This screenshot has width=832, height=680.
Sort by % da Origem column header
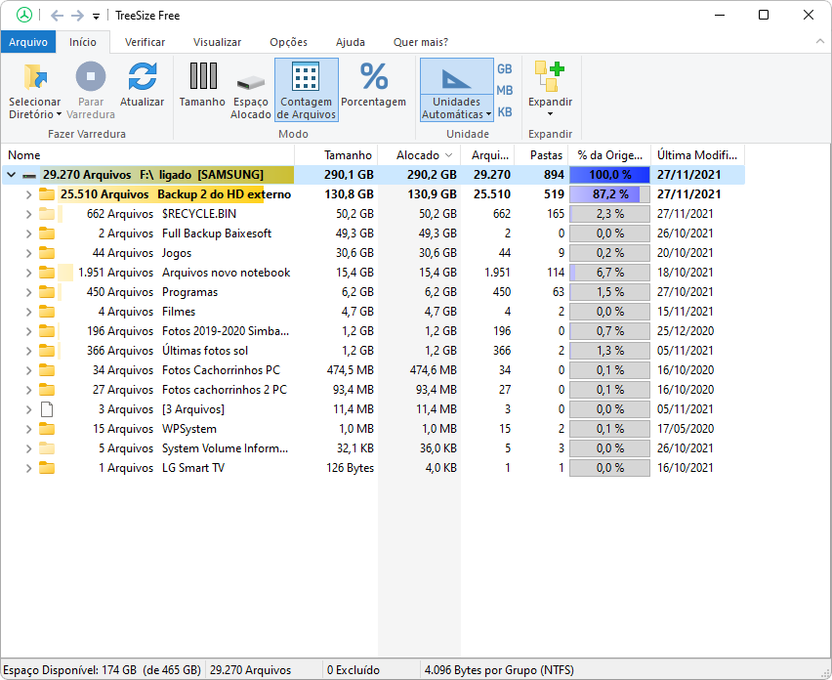coord(609,155)
